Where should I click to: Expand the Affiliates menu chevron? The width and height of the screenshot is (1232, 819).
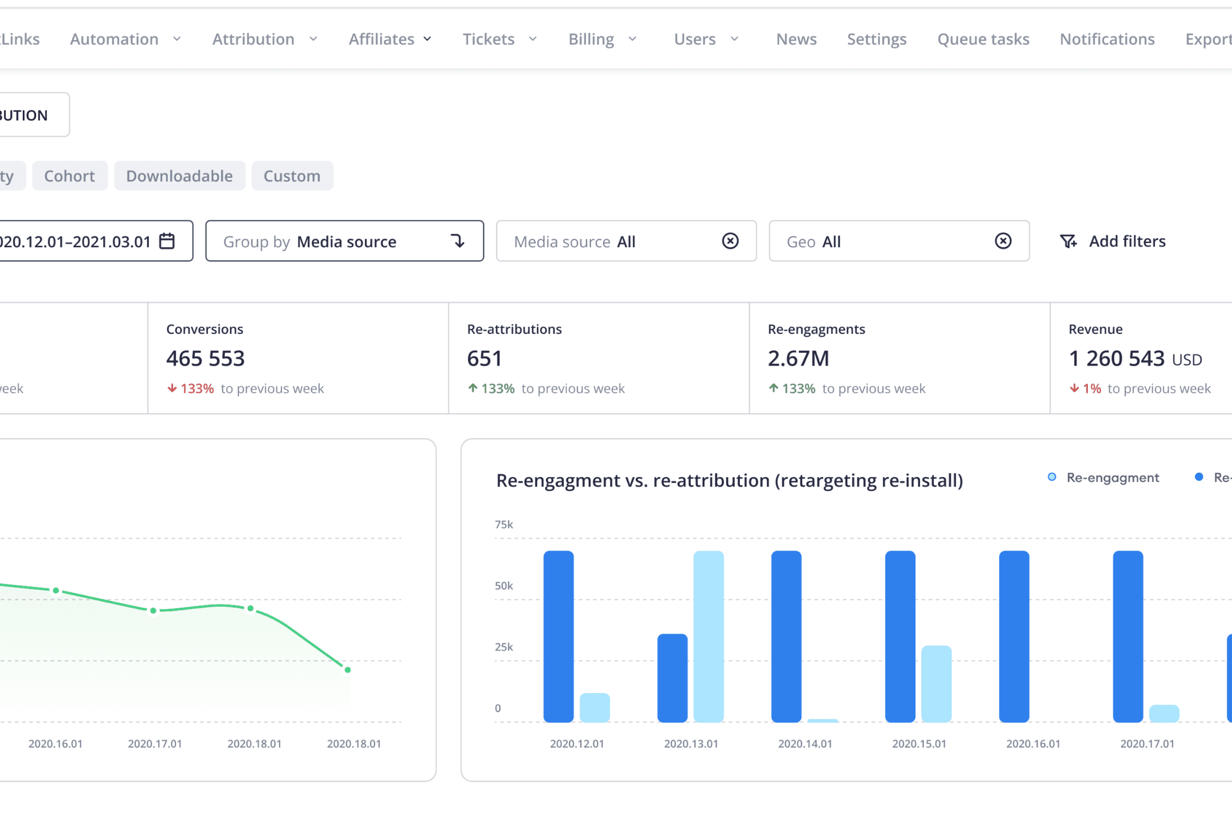[427, 39]
